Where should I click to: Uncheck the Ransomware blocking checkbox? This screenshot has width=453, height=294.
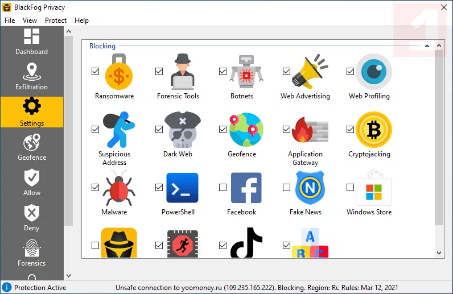96,71
